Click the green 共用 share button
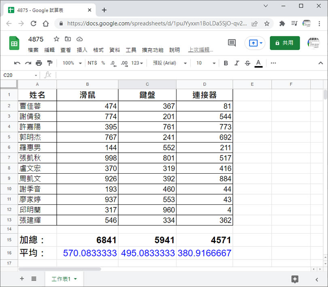 pyautogui.click(x=285, y=43)
